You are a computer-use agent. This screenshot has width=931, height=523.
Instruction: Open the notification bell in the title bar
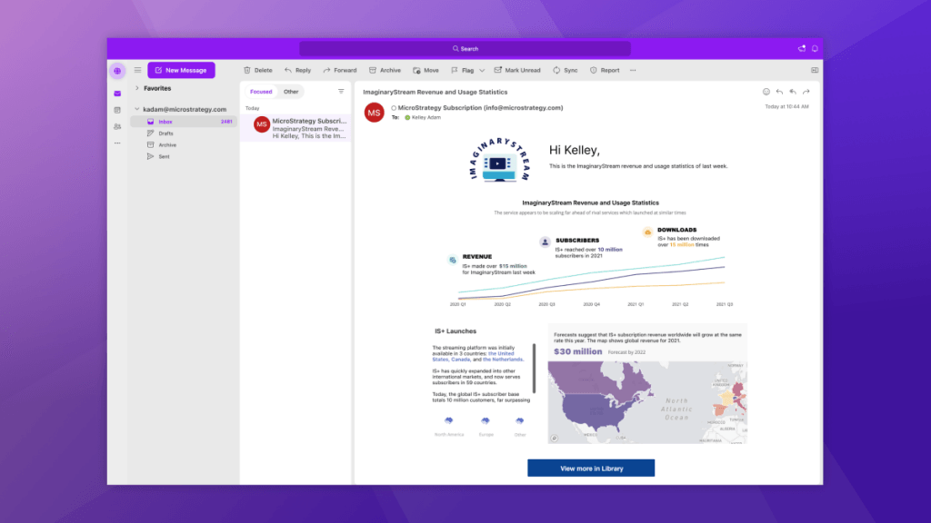pos(815,48)
